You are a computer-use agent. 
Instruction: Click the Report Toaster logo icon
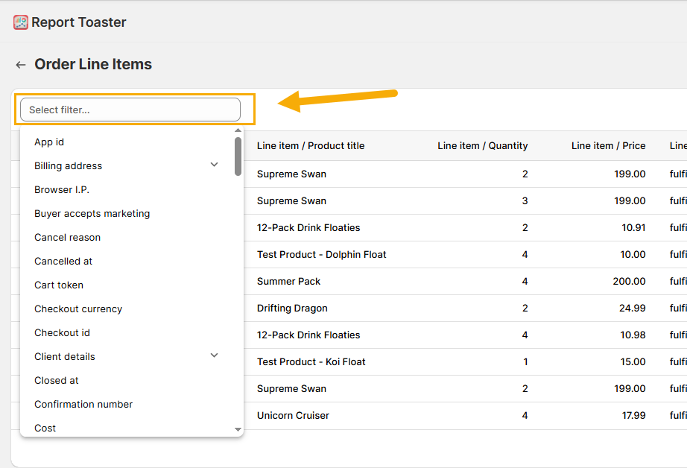pos(21,22)
